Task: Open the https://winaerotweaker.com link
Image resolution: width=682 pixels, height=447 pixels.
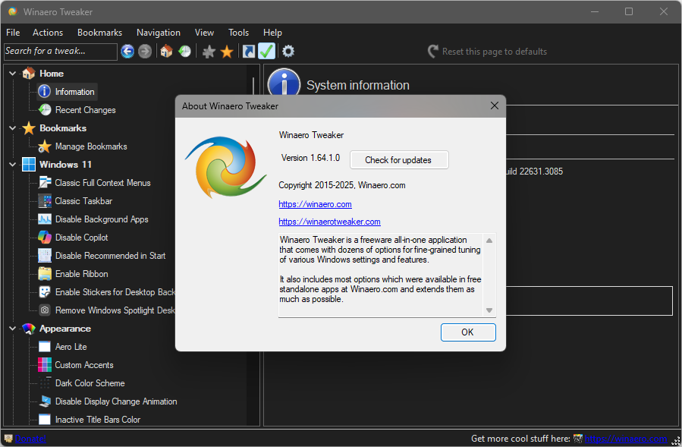Action: 330,222
